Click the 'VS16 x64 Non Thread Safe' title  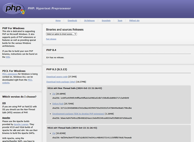[x=74, y=88]
